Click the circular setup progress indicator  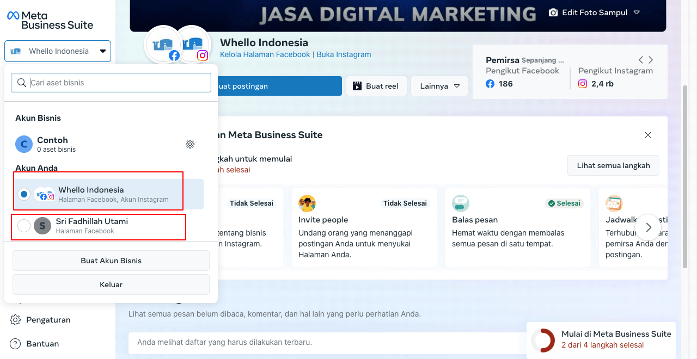pyautogui.click(x=543, y=341)
